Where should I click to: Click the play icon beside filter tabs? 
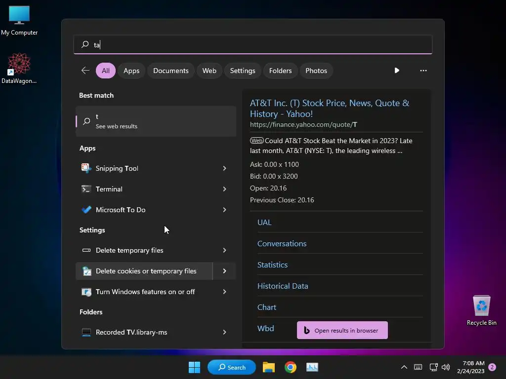[397, 71]
